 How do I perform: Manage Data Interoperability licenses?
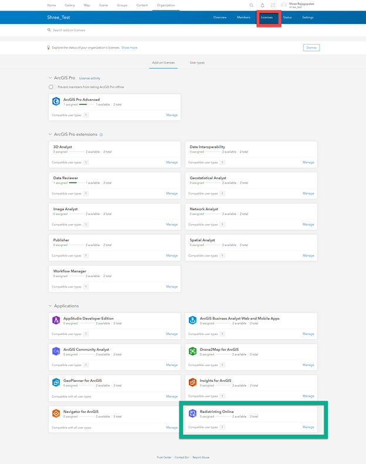click(x=309, y=162)
